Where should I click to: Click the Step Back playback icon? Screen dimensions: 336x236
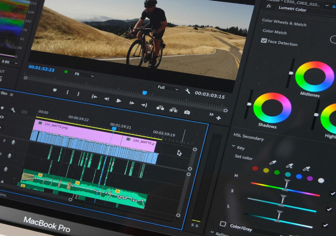tap(107, 99)
